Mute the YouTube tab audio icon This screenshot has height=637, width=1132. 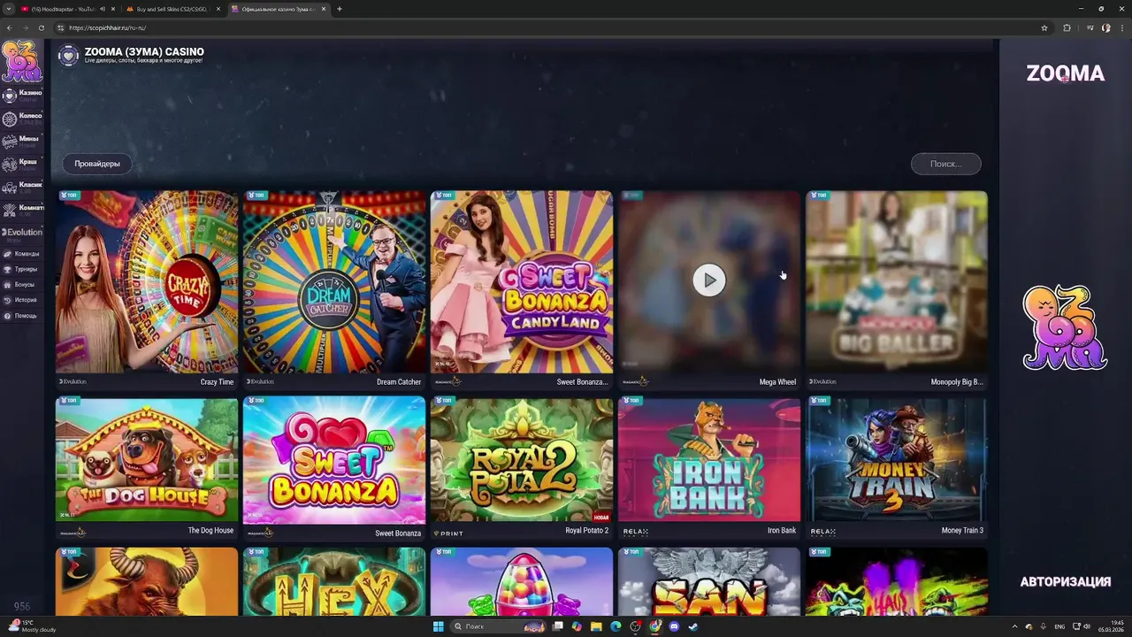click(103, 9)
